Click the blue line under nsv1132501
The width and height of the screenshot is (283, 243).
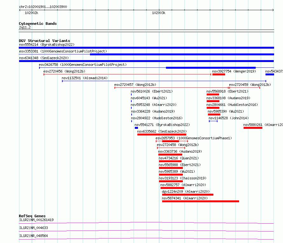click(x=164, y=81)
